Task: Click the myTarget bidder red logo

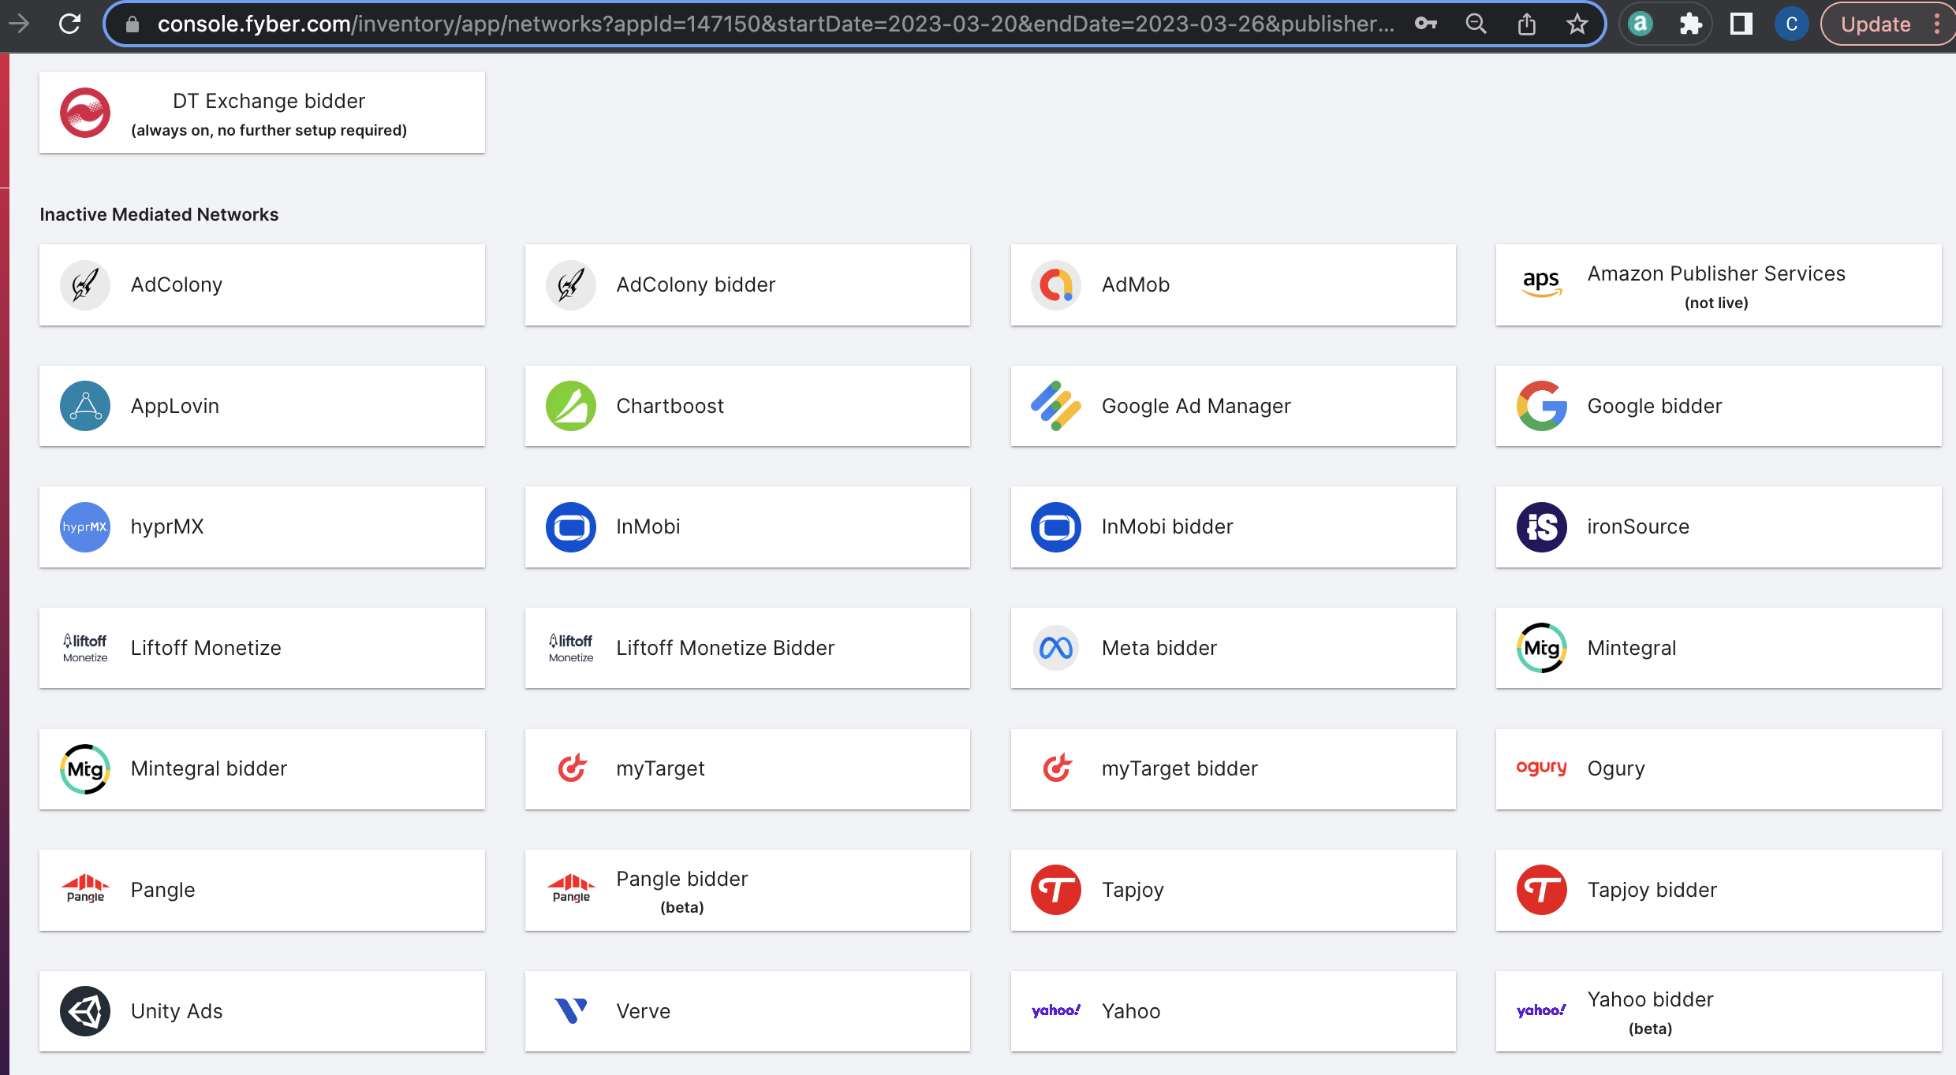Action: coord(1057,768)
